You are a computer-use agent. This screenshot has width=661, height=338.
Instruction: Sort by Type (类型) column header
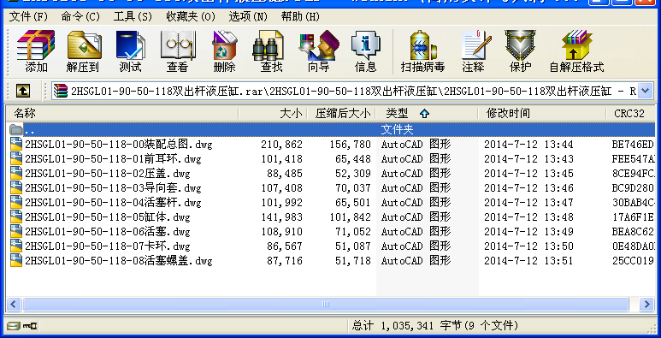427,114
